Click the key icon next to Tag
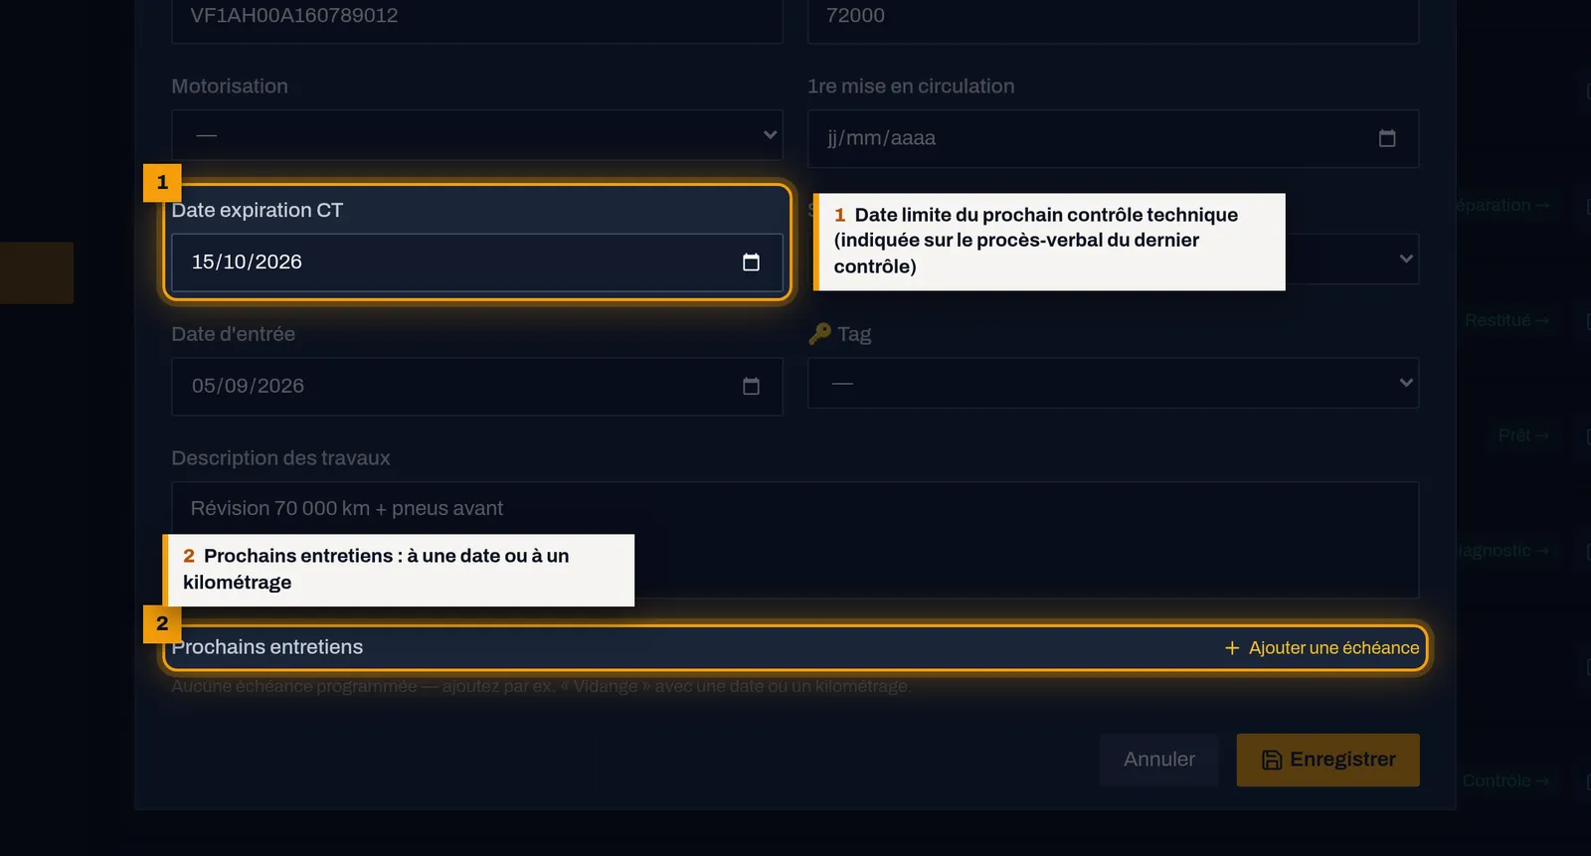The height and width of the screenshot is (856, 1591). tap(819, 334)
